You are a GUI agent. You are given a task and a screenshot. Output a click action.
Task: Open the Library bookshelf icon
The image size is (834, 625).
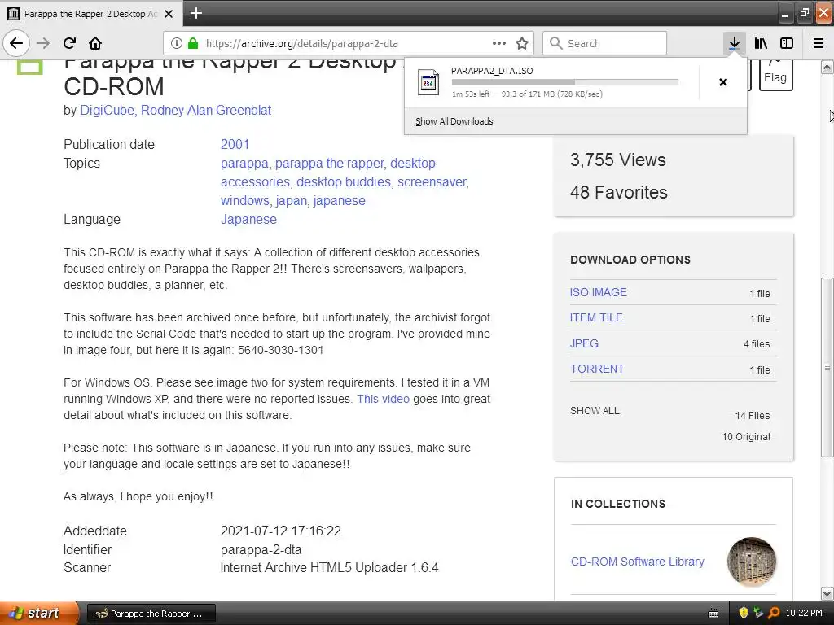tap(761, 43)
